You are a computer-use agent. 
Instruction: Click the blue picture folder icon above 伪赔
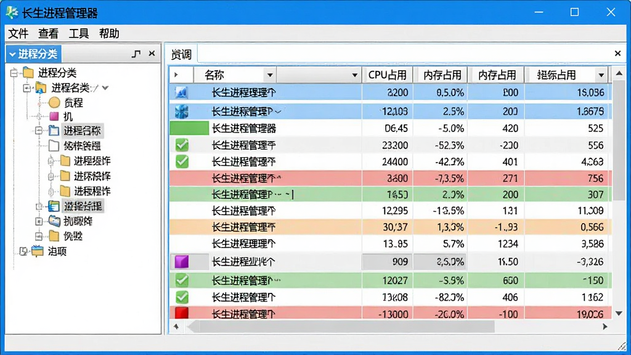(54, 221)
